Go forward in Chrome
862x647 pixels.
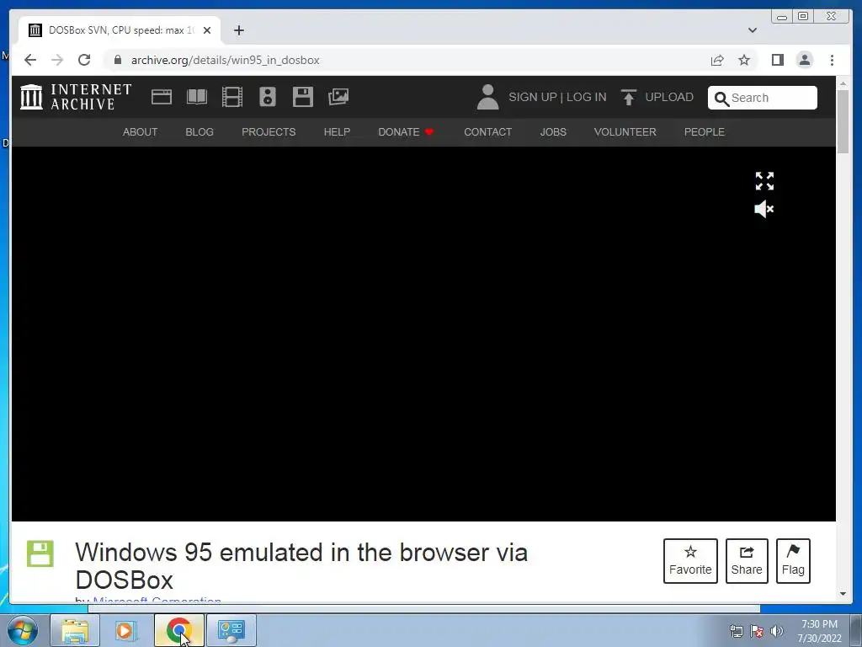(x=57, y=60)
